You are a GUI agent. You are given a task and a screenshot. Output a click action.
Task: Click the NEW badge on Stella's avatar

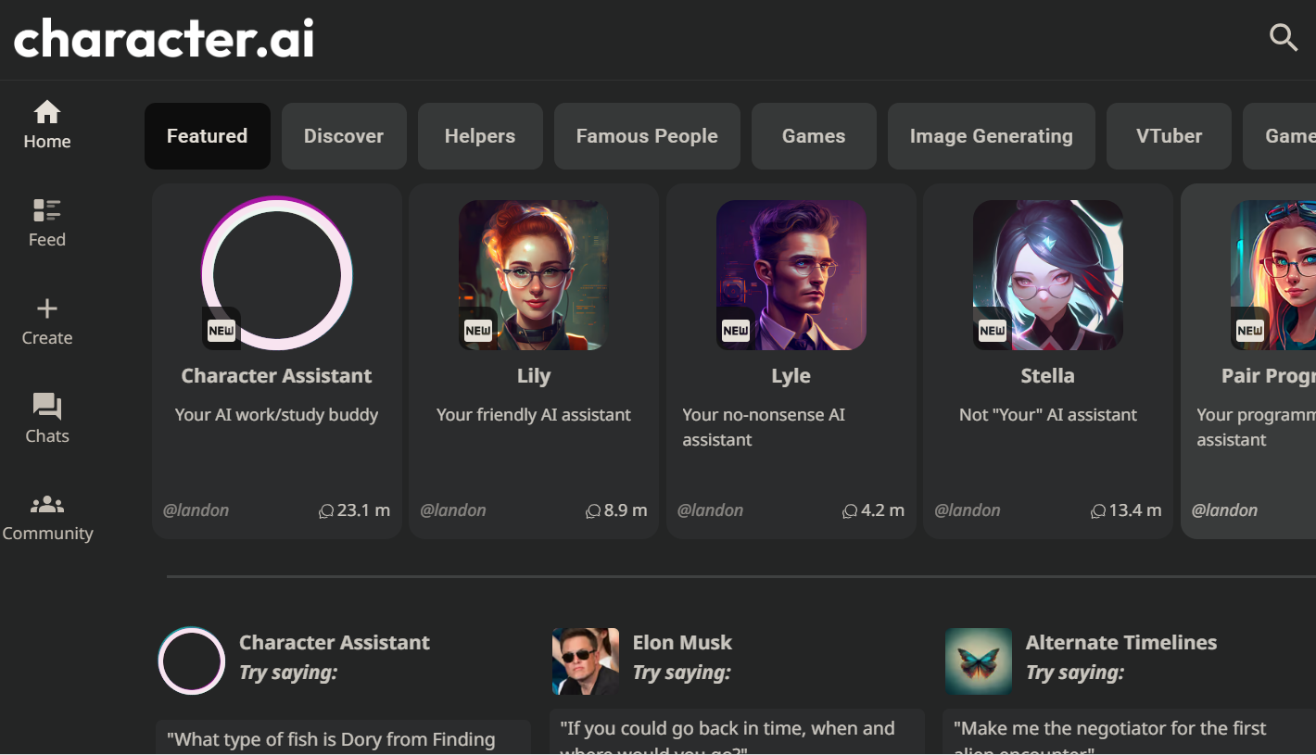click(992, 328)
